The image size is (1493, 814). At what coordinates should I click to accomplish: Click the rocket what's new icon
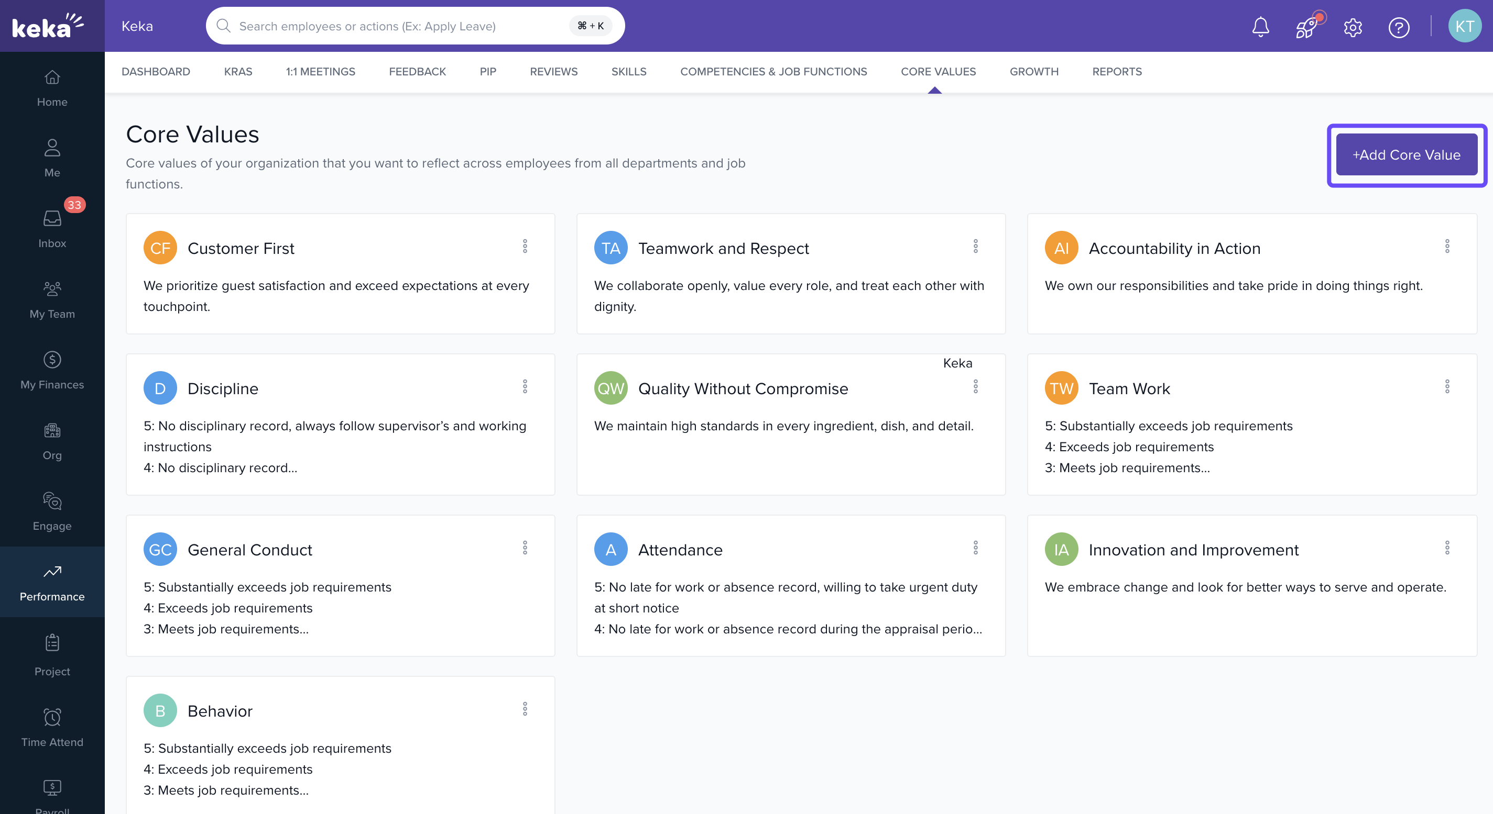(x=1306, y=27)
